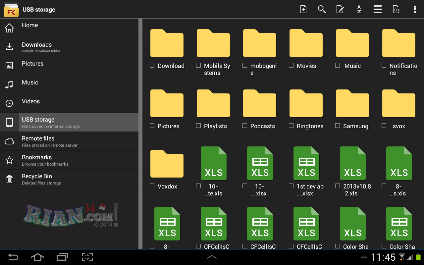Check the Download folder checkbox

pos(152,66)
